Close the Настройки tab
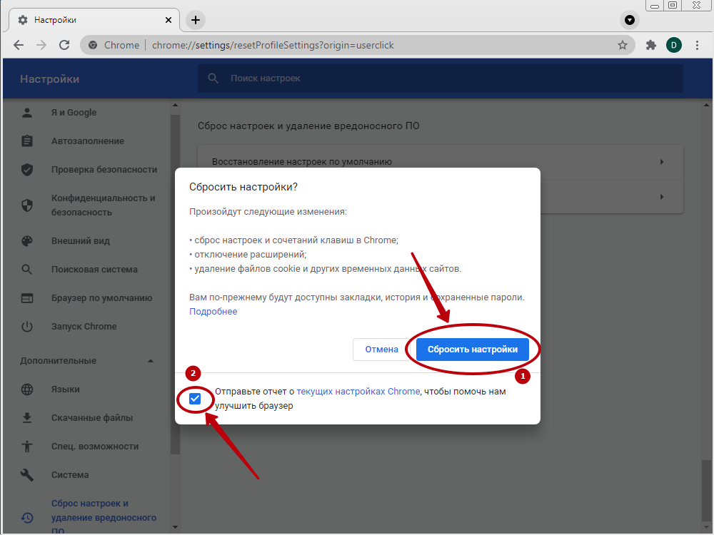This screenshot has height=535, width=714. pyautogui.click(x=169, y=20)
